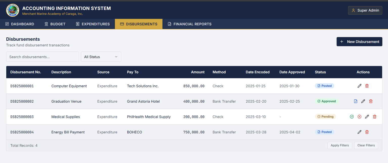Open the Super Admin user menu
This screenshot has width=388, height=163.
coord(365,10)
